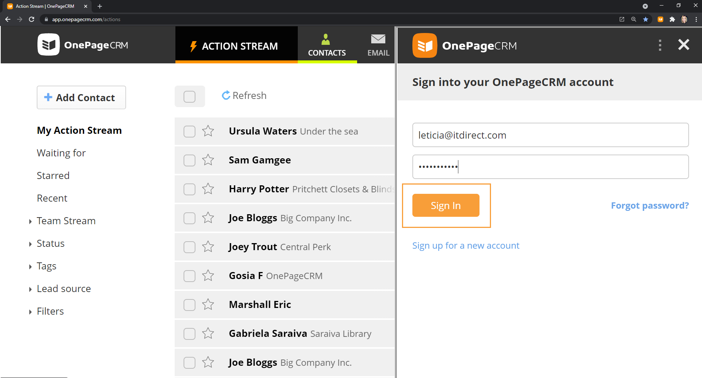702x378 pixels.
Task: Click the password input field
Action: tap(550, 167)
